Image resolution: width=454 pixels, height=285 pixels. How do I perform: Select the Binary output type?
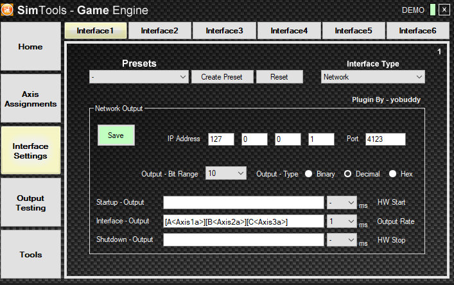coord(308,174)
